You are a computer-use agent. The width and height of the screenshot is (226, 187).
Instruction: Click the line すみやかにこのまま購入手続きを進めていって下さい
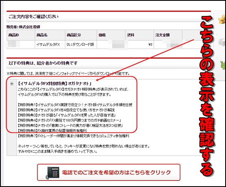point(58,152)
